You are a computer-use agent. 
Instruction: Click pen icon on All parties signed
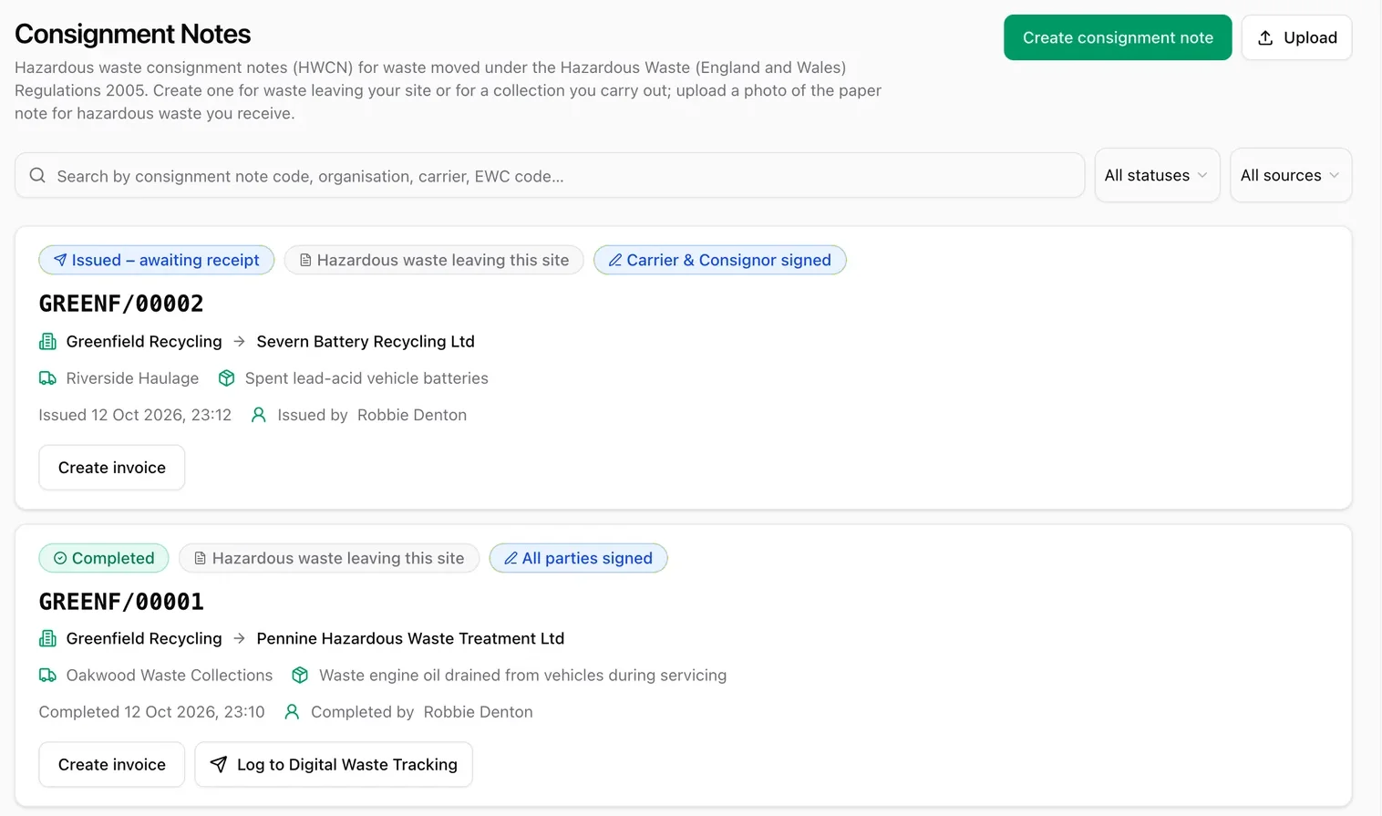pos(511,558)
